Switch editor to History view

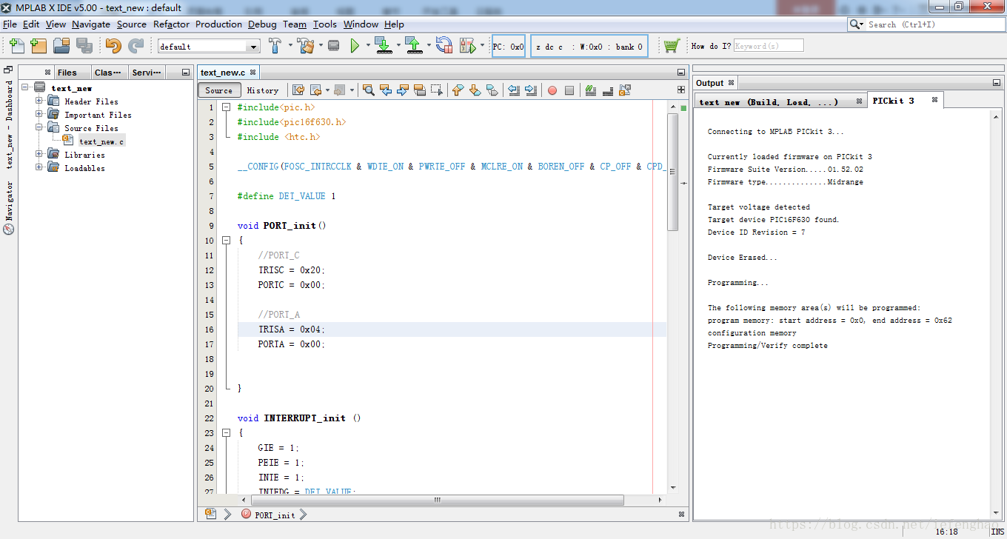click(263, 90)
